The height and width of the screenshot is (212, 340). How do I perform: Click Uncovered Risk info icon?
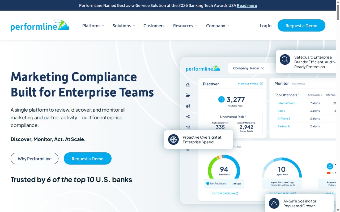point(245,116)
